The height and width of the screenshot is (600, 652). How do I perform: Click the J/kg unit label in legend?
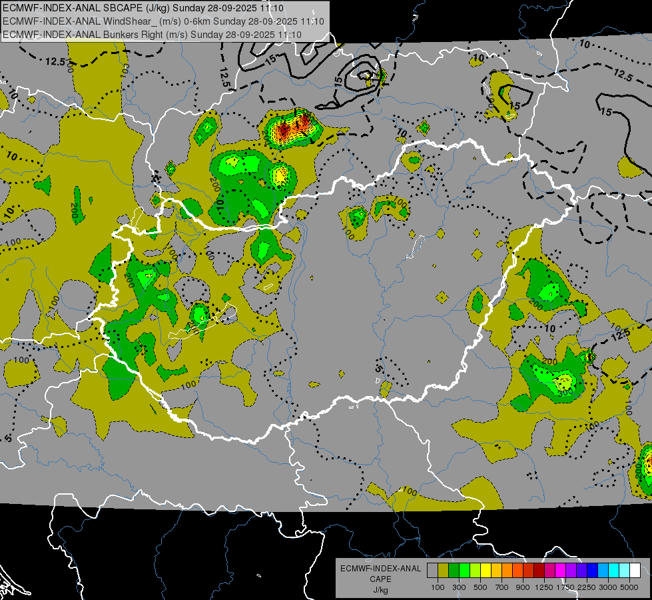click(x=380, y=590)
